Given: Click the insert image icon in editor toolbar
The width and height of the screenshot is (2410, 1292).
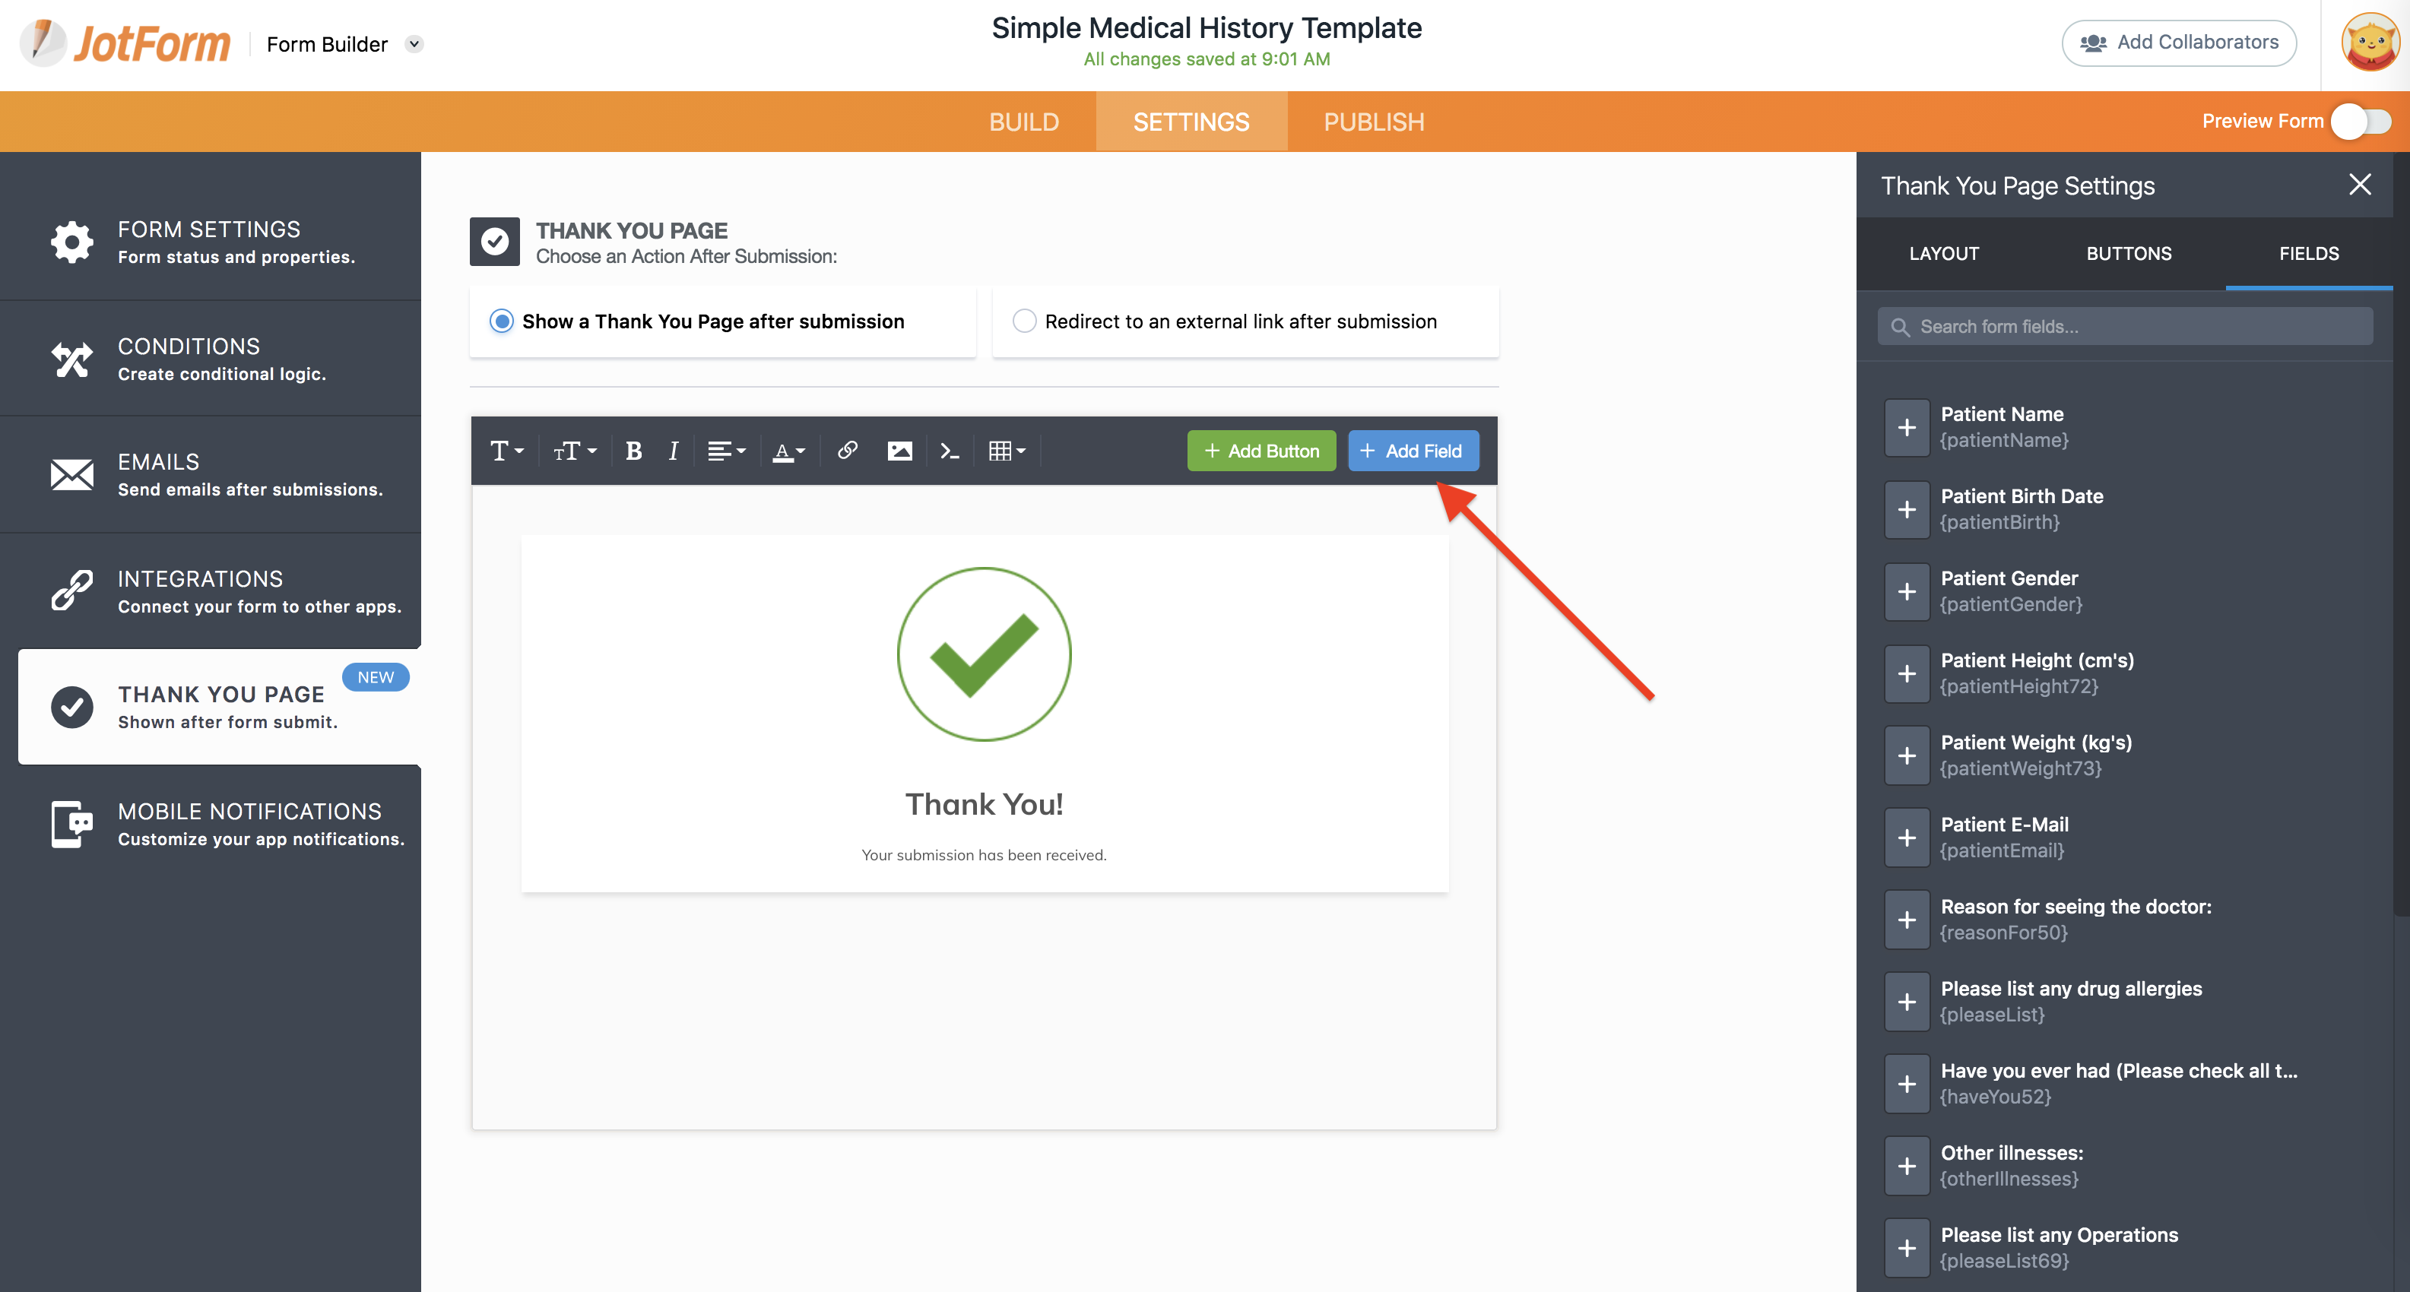Looking at the screenshot, I should click(899, 451).
